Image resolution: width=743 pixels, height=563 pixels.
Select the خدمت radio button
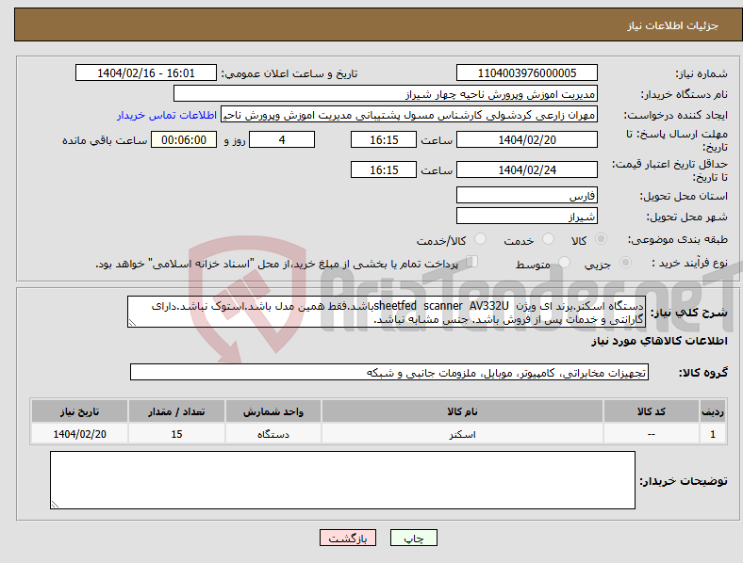[548, 239]
